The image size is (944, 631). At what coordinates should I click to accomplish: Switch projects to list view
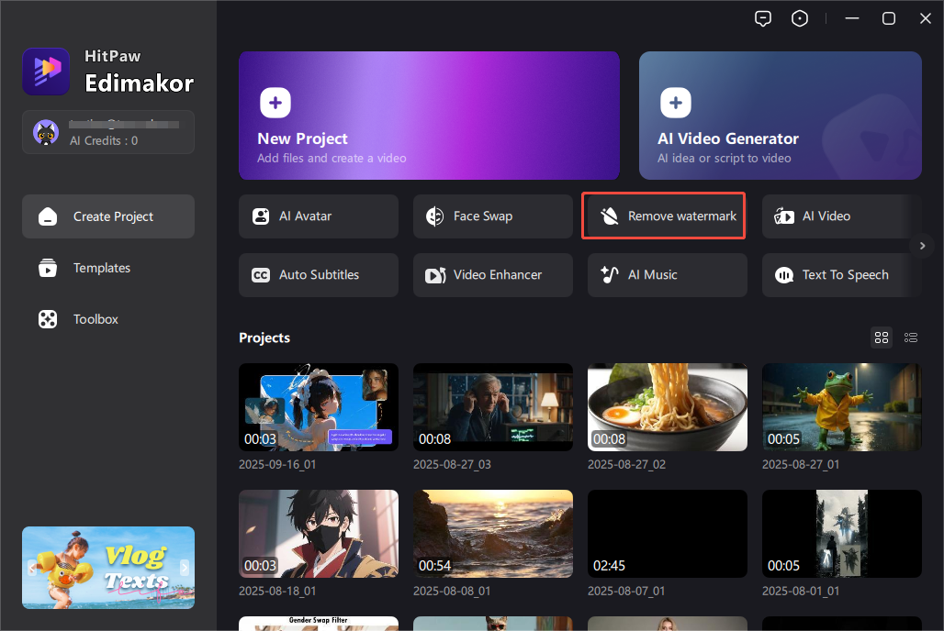pos(910,338)
